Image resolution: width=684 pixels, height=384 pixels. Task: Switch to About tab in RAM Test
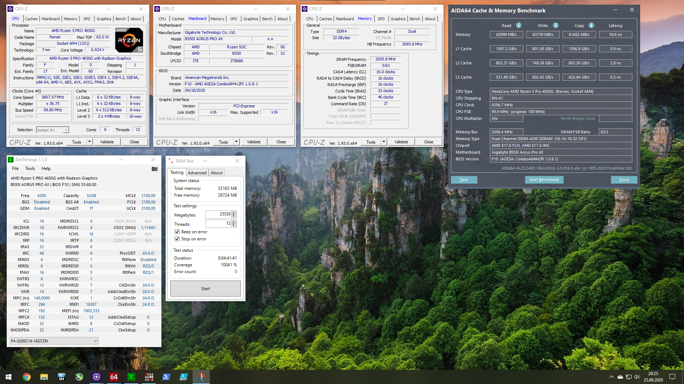pos(217,173)
